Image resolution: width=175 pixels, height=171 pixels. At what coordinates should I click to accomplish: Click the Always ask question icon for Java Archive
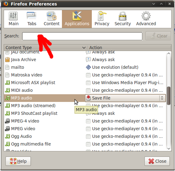click(88, 60)
